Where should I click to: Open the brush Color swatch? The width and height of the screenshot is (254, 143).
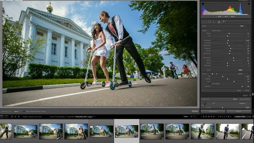pyautogui.click(x=240, y=70)
